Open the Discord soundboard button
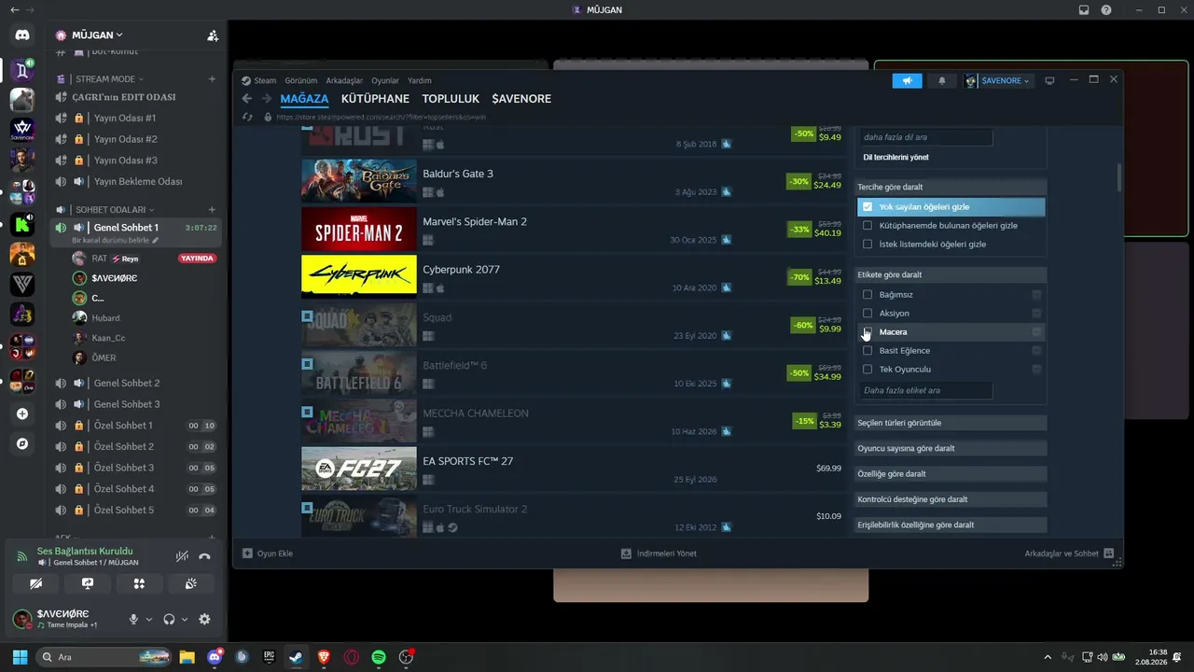This screenshot has height=672, width=1194. click(191, 583)
